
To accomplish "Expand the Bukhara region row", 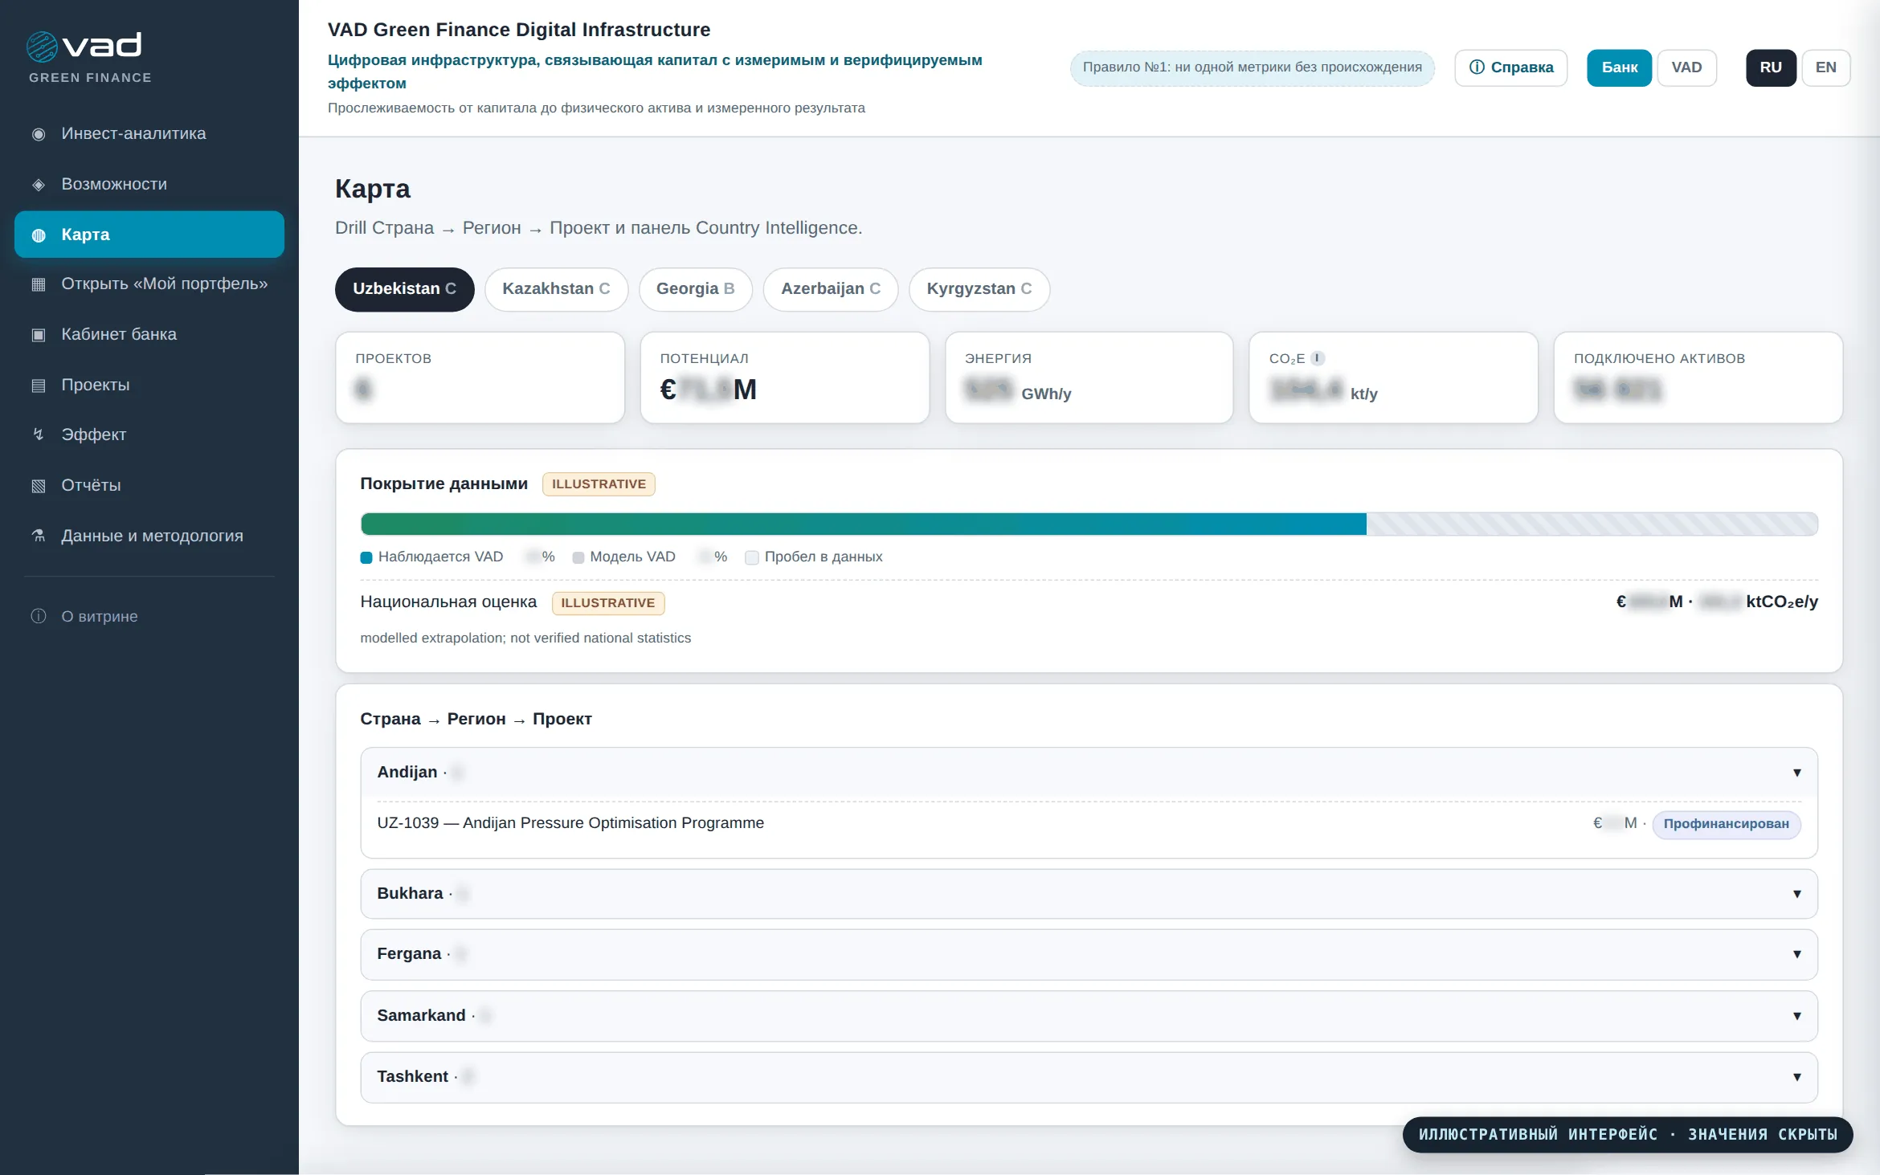I will point(1089,894).
